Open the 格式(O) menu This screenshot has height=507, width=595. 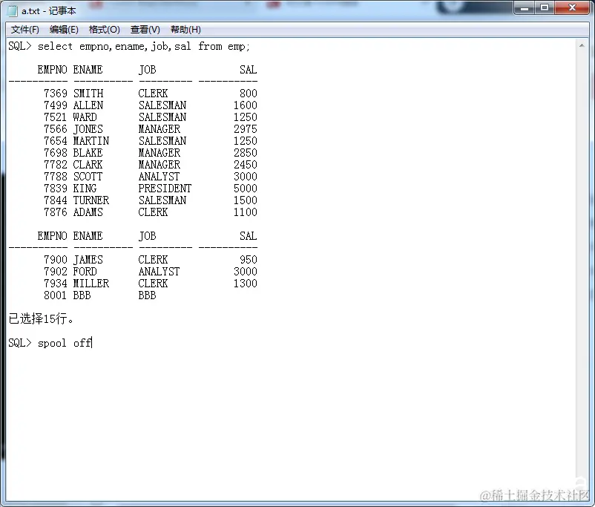click(105, 30)
